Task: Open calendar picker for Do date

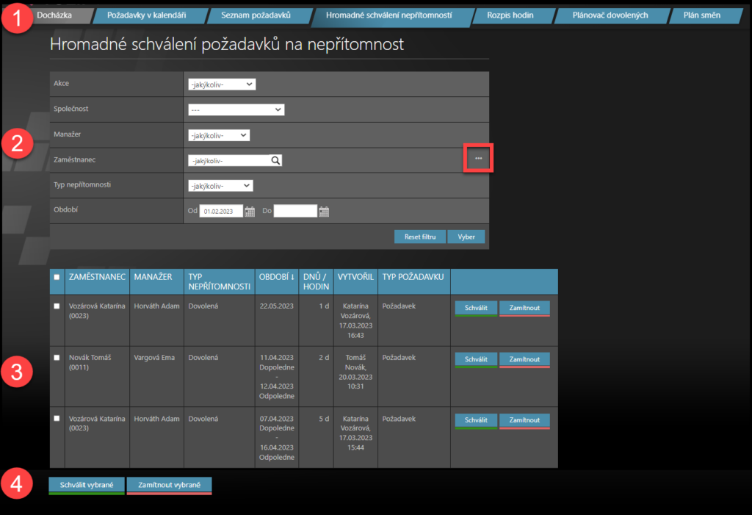Action: coord(324,212)
